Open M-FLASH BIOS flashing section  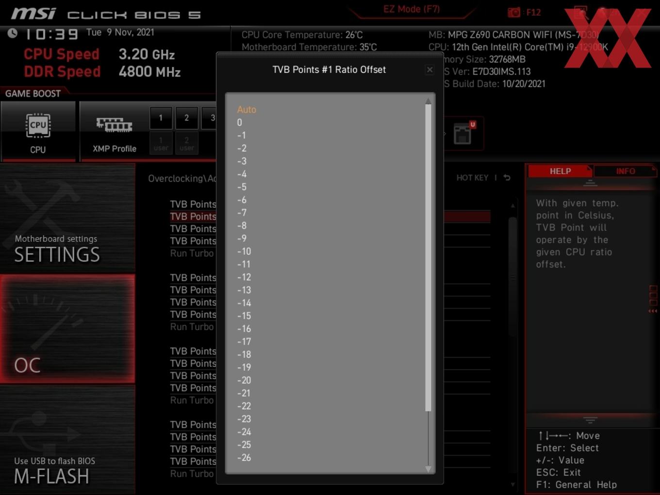click(67, 440)
